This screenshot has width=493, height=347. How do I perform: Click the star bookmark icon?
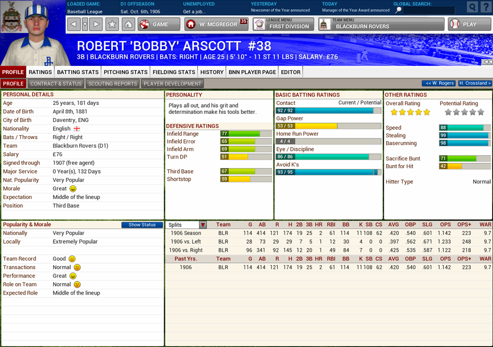[112, 24]
